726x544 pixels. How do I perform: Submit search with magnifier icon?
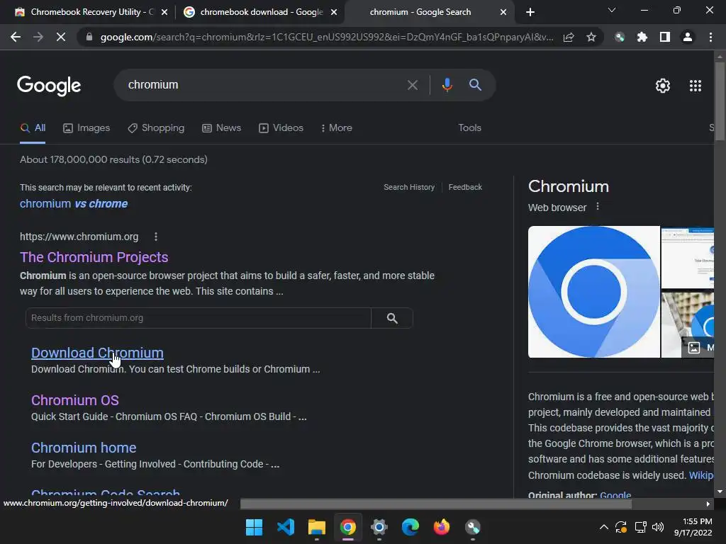[x=475, y=85]
